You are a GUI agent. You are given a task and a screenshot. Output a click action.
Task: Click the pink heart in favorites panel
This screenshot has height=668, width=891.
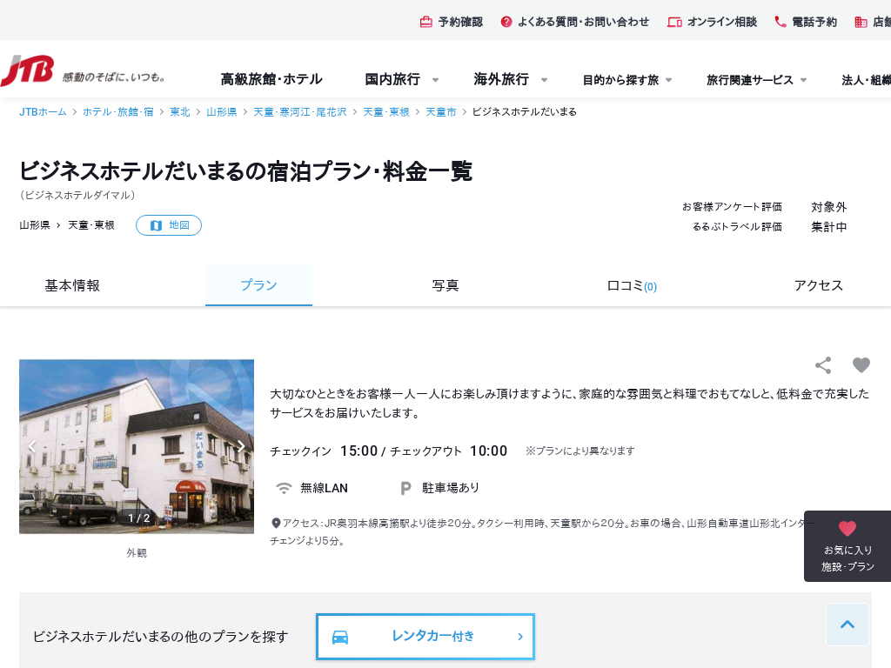click(x=847, y=528)
